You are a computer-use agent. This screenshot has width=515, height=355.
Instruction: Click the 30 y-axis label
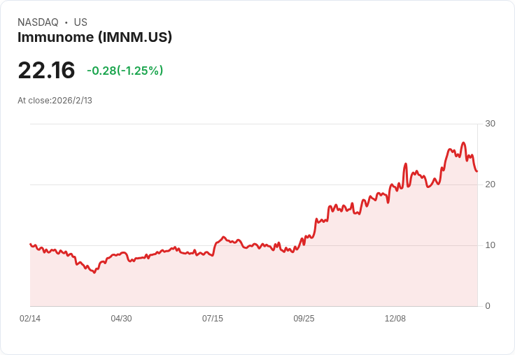(x=490, y=124)
